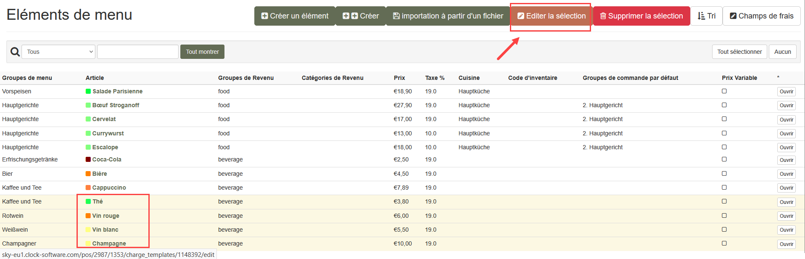Open the Escalope row via Ouvrir
The width and height of the screenshot is (805, 259).
tap(786, 148)
